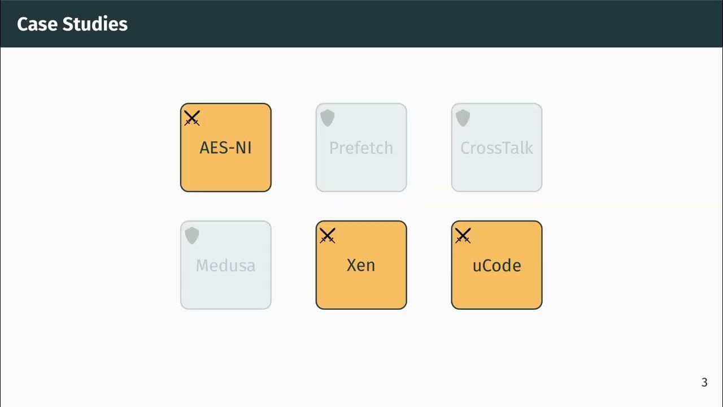Screen dimensions: 723x407
Task: Click the crossed swords icon on Xen
Action: pos(328,236)
